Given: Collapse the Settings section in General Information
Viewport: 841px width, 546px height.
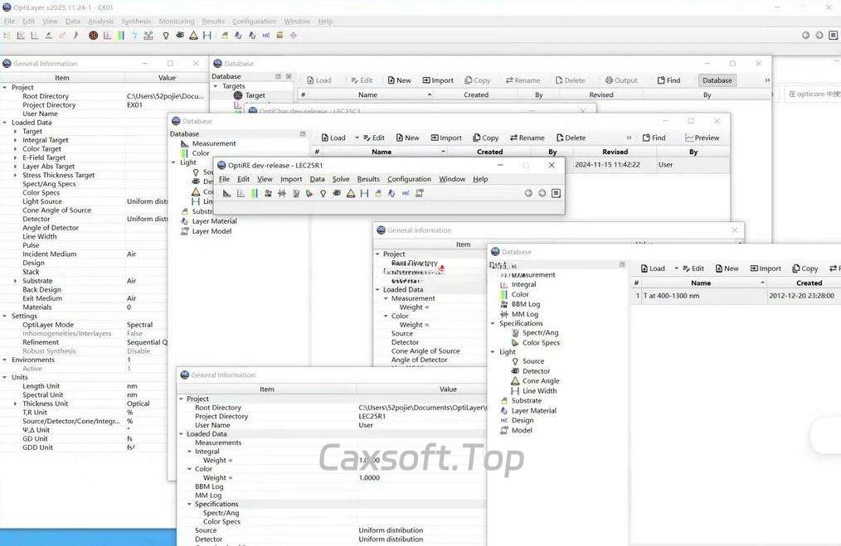Looking at the screenshot, I should tap(5, 316).
